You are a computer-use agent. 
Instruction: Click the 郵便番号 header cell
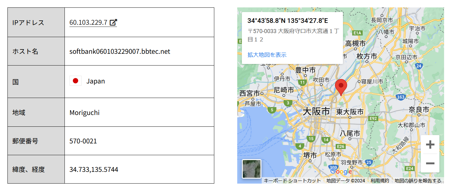[36, 141]
